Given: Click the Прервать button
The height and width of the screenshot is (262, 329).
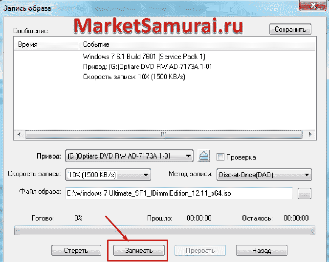Looking at the screenshot, I should pos(200,250).
